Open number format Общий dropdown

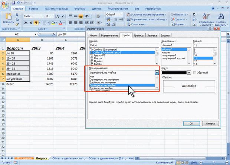tap(122, 14)
